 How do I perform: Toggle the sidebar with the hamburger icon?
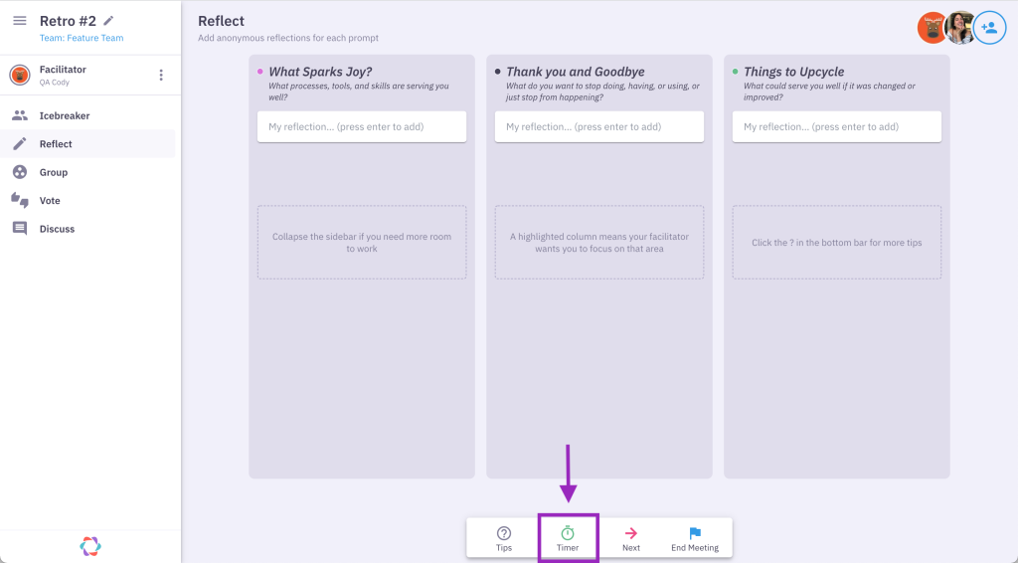click(x=20, y=21)
